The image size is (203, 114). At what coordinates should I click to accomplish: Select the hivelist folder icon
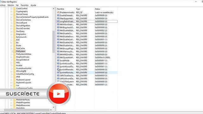[x=14, y=66]
